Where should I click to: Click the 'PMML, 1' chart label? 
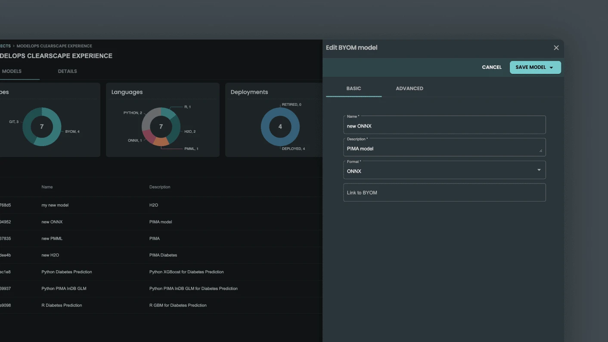pyautogui.click(x=191, y=149)
